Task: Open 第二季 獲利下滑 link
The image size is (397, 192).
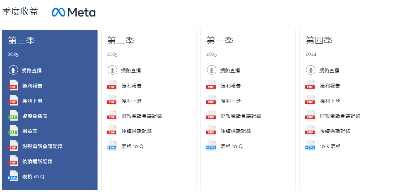Action: (131, 101)
